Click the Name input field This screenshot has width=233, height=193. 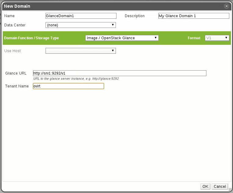point(81,16)
